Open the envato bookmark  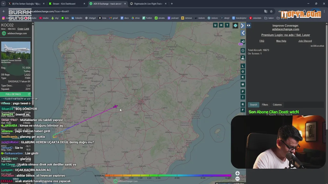[x=160, y=18]
